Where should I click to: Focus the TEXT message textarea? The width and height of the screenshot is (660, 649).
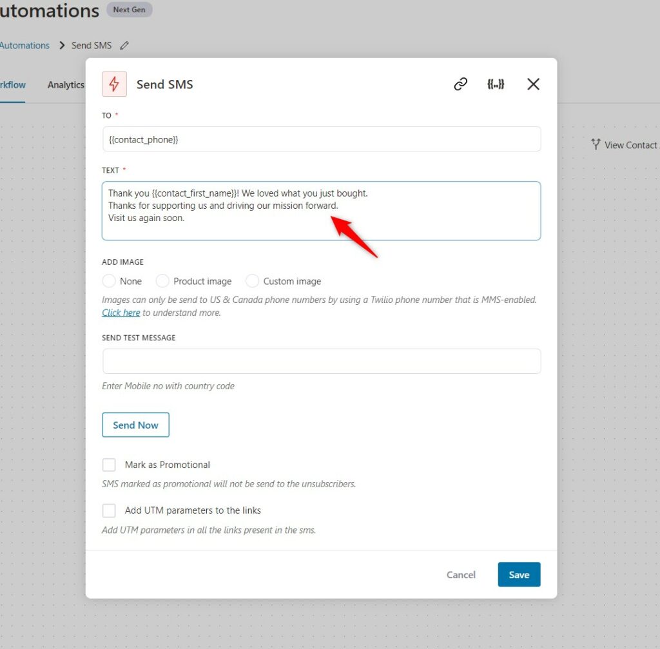tap(322, 211)
